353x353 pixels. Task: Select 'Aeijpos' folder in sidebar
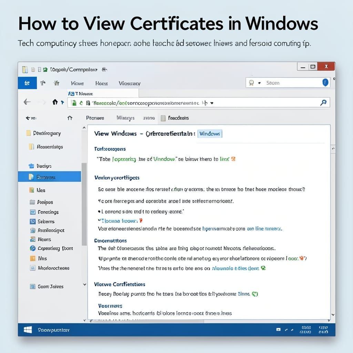[x=41, y=202]
